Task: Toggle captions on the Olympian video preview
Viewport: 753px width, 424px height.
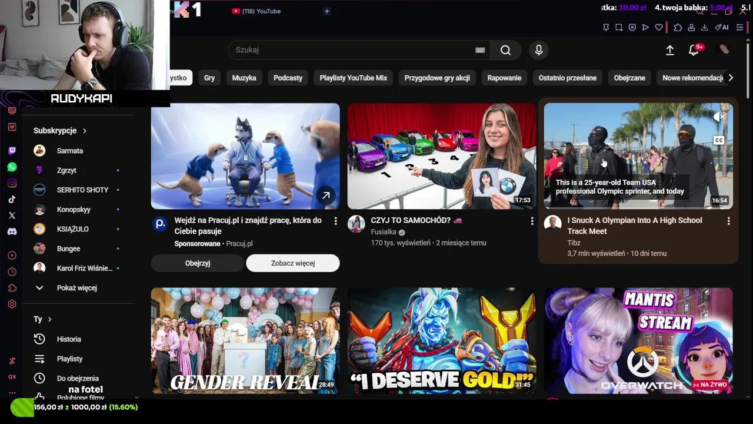Action: (719, 140)
